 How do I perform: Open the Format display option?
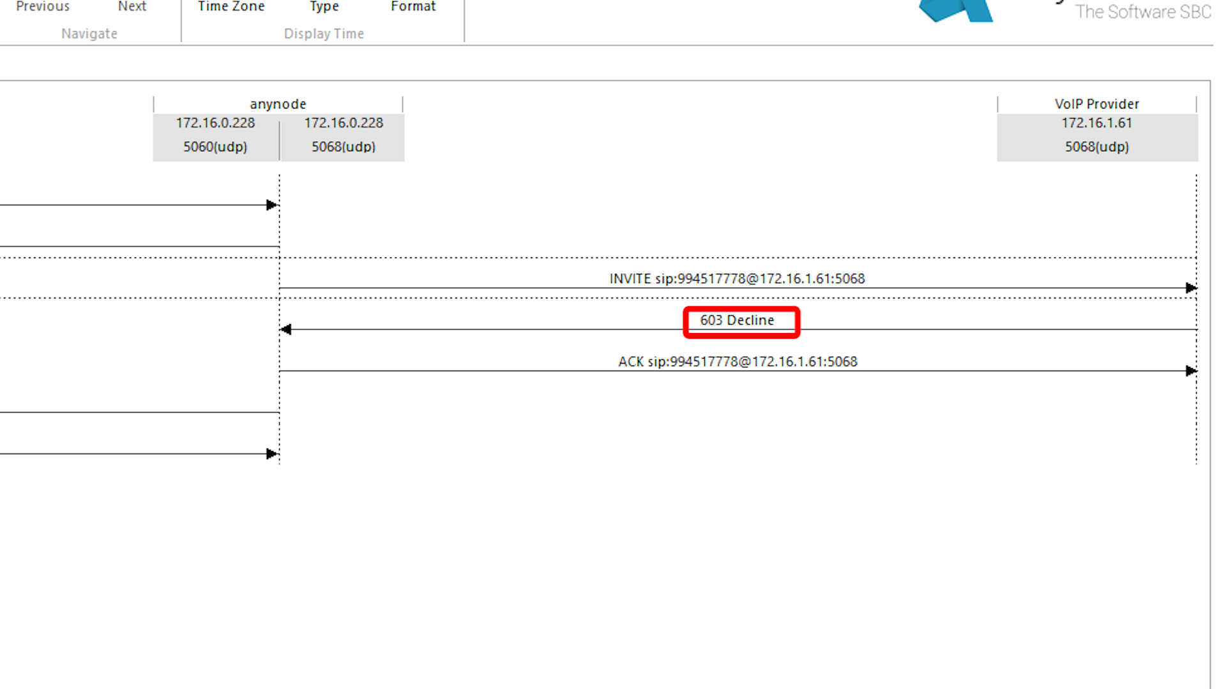click(x=413, y=6)
